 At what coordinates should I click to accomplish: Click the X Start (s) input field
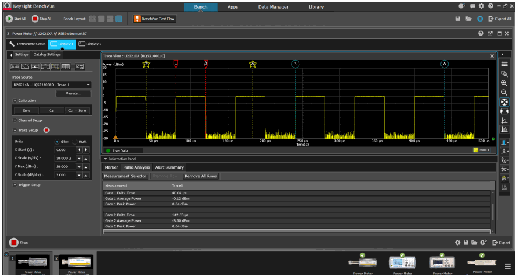[66, 150]
